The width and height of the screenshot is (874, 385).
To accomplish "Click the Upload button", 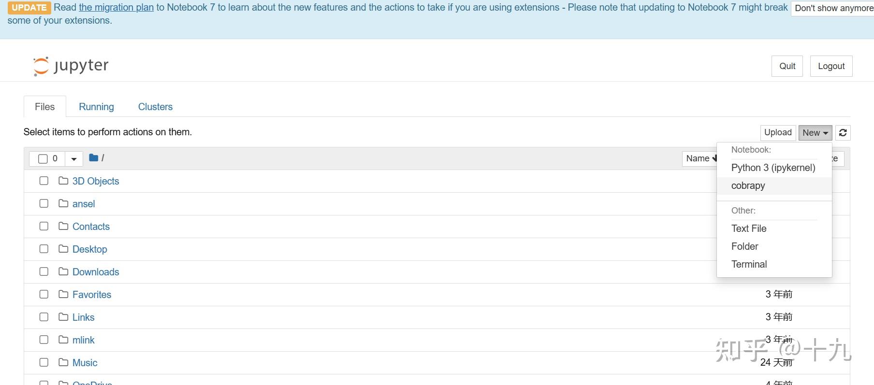I will pyautogui.click(x=778, y=133).
